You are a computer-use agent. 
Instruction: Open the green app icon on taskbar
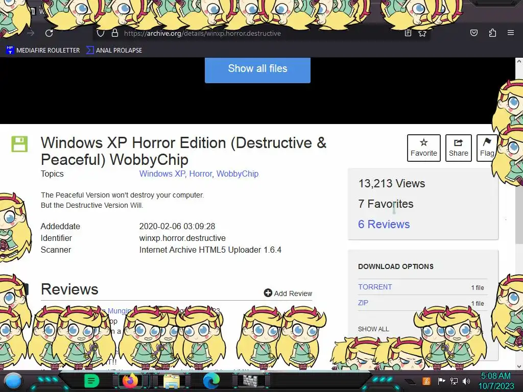pos(91,381)
